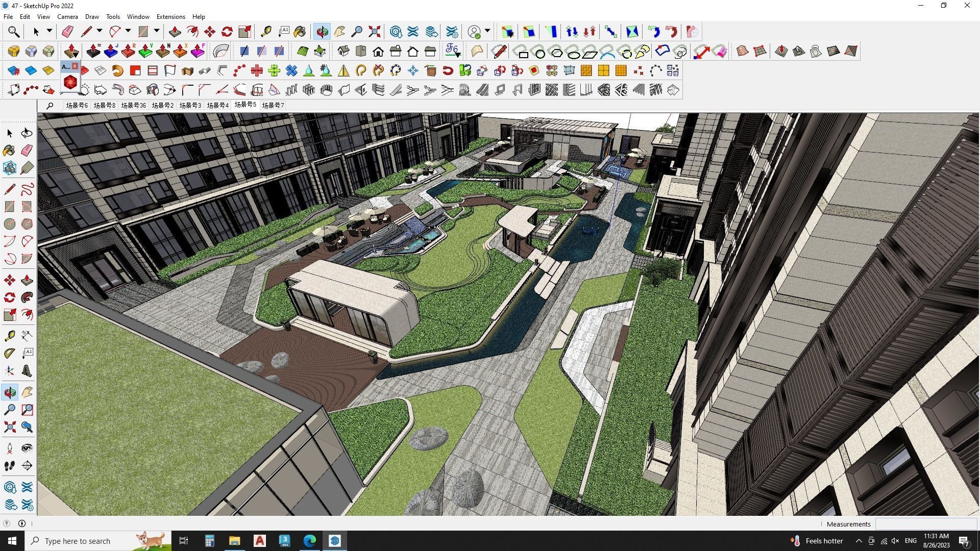Select the Tape Measure tool in top toolbar
Screen dimensions: 980x551
click(x=266, y=32)
